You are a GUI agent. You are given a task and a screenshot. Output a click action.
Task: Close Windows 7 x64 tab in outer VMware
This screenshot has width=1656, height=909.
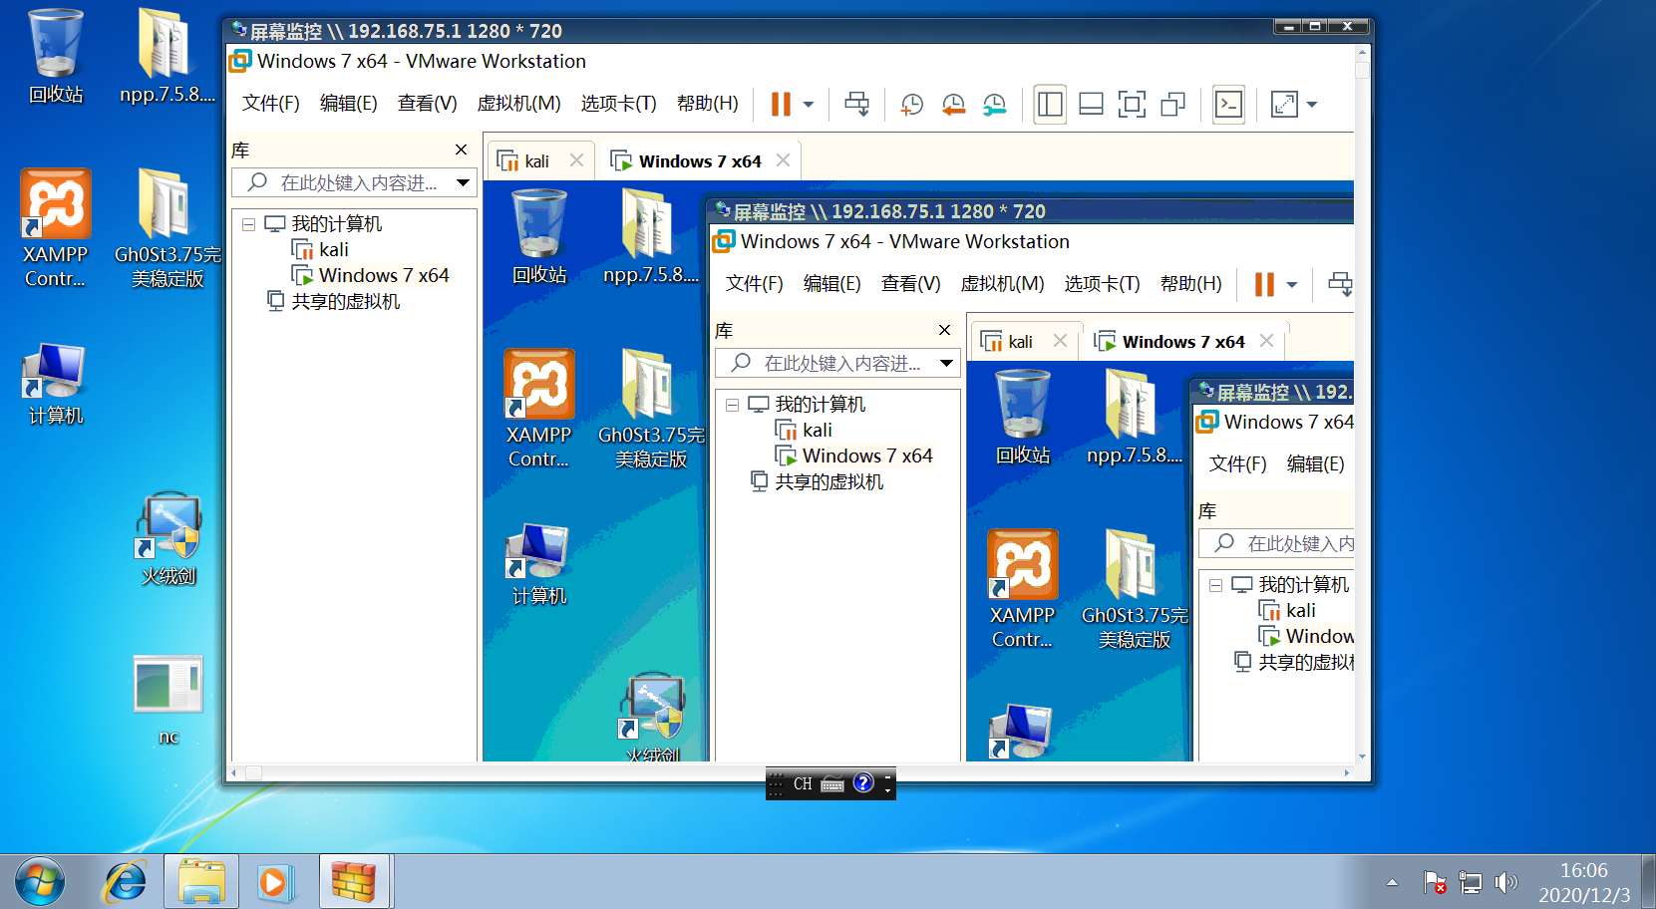(783, 160)
